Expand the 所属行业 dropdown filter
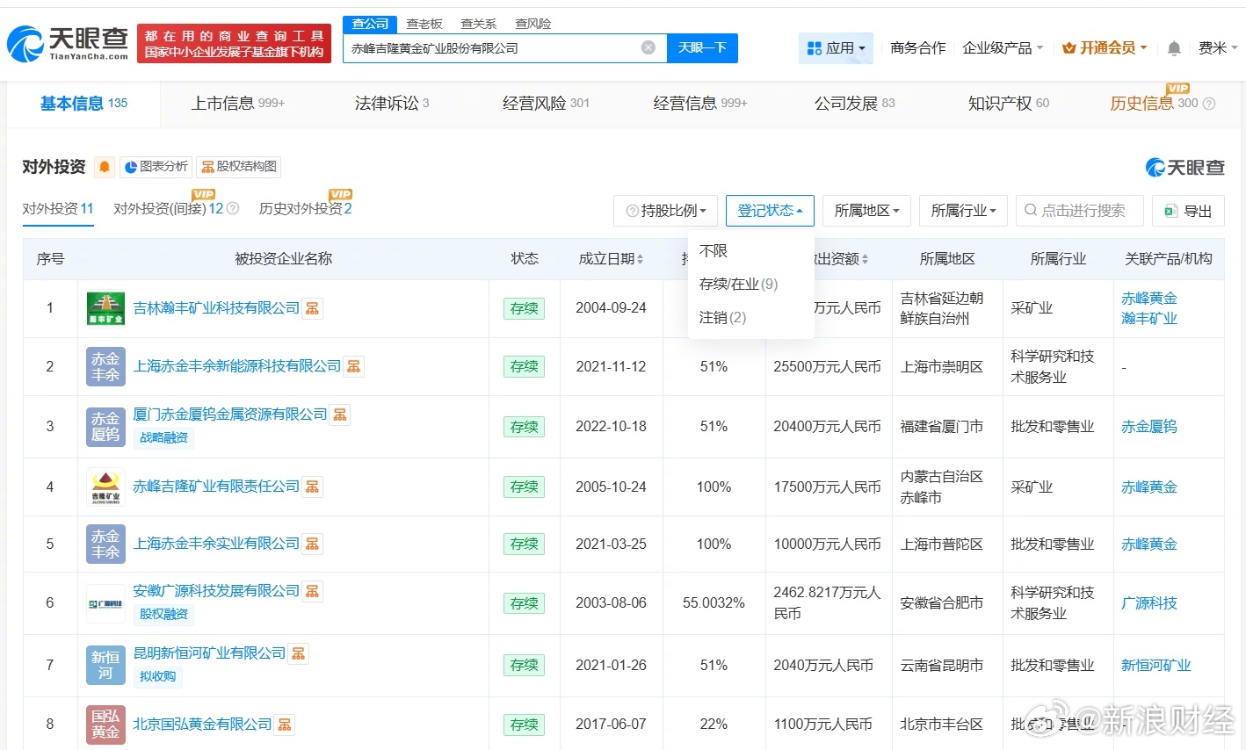 (x=963, y=211)
